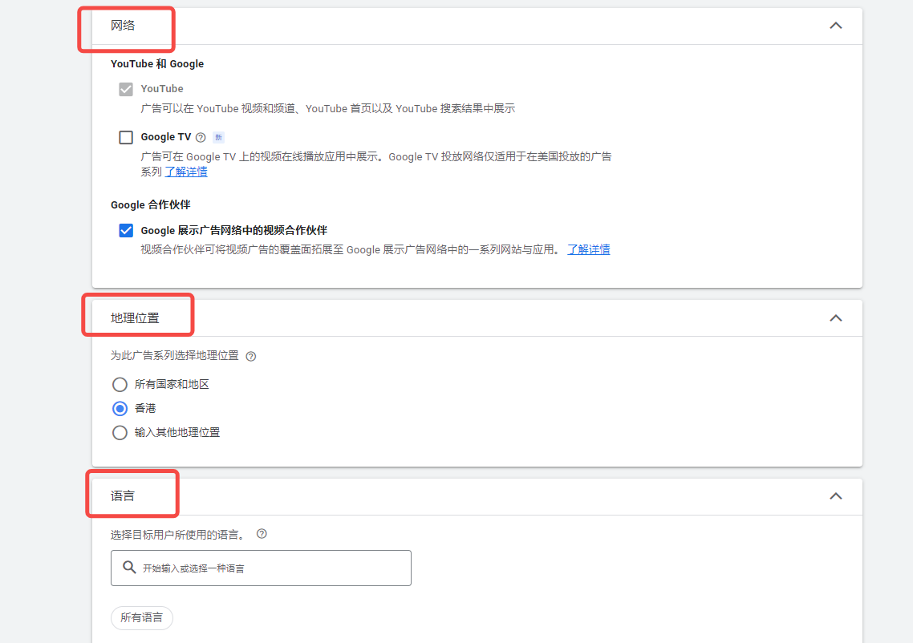Click the greyed-out YouTube checkbox
The height and width of the screenshot is (643, 913).
tap(126, 89)
